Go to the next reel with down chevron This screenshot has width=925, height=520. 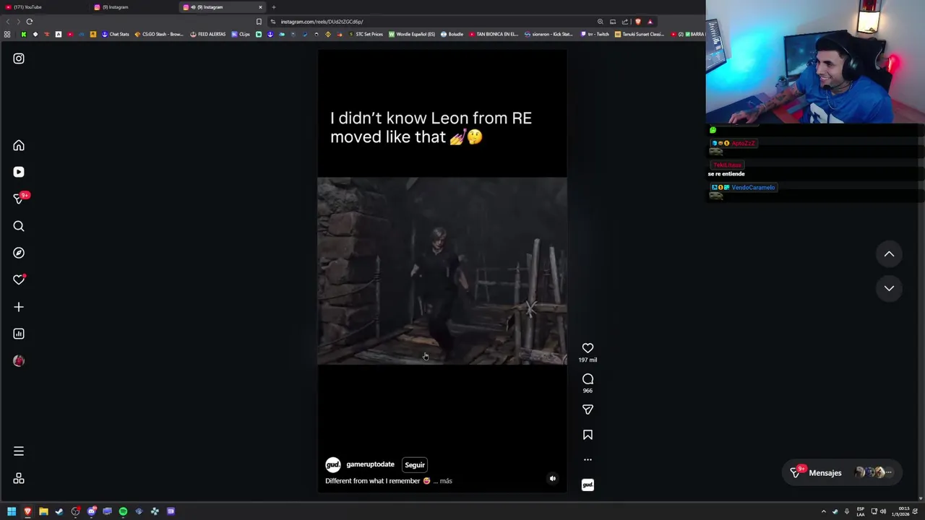tap(889, 288)
